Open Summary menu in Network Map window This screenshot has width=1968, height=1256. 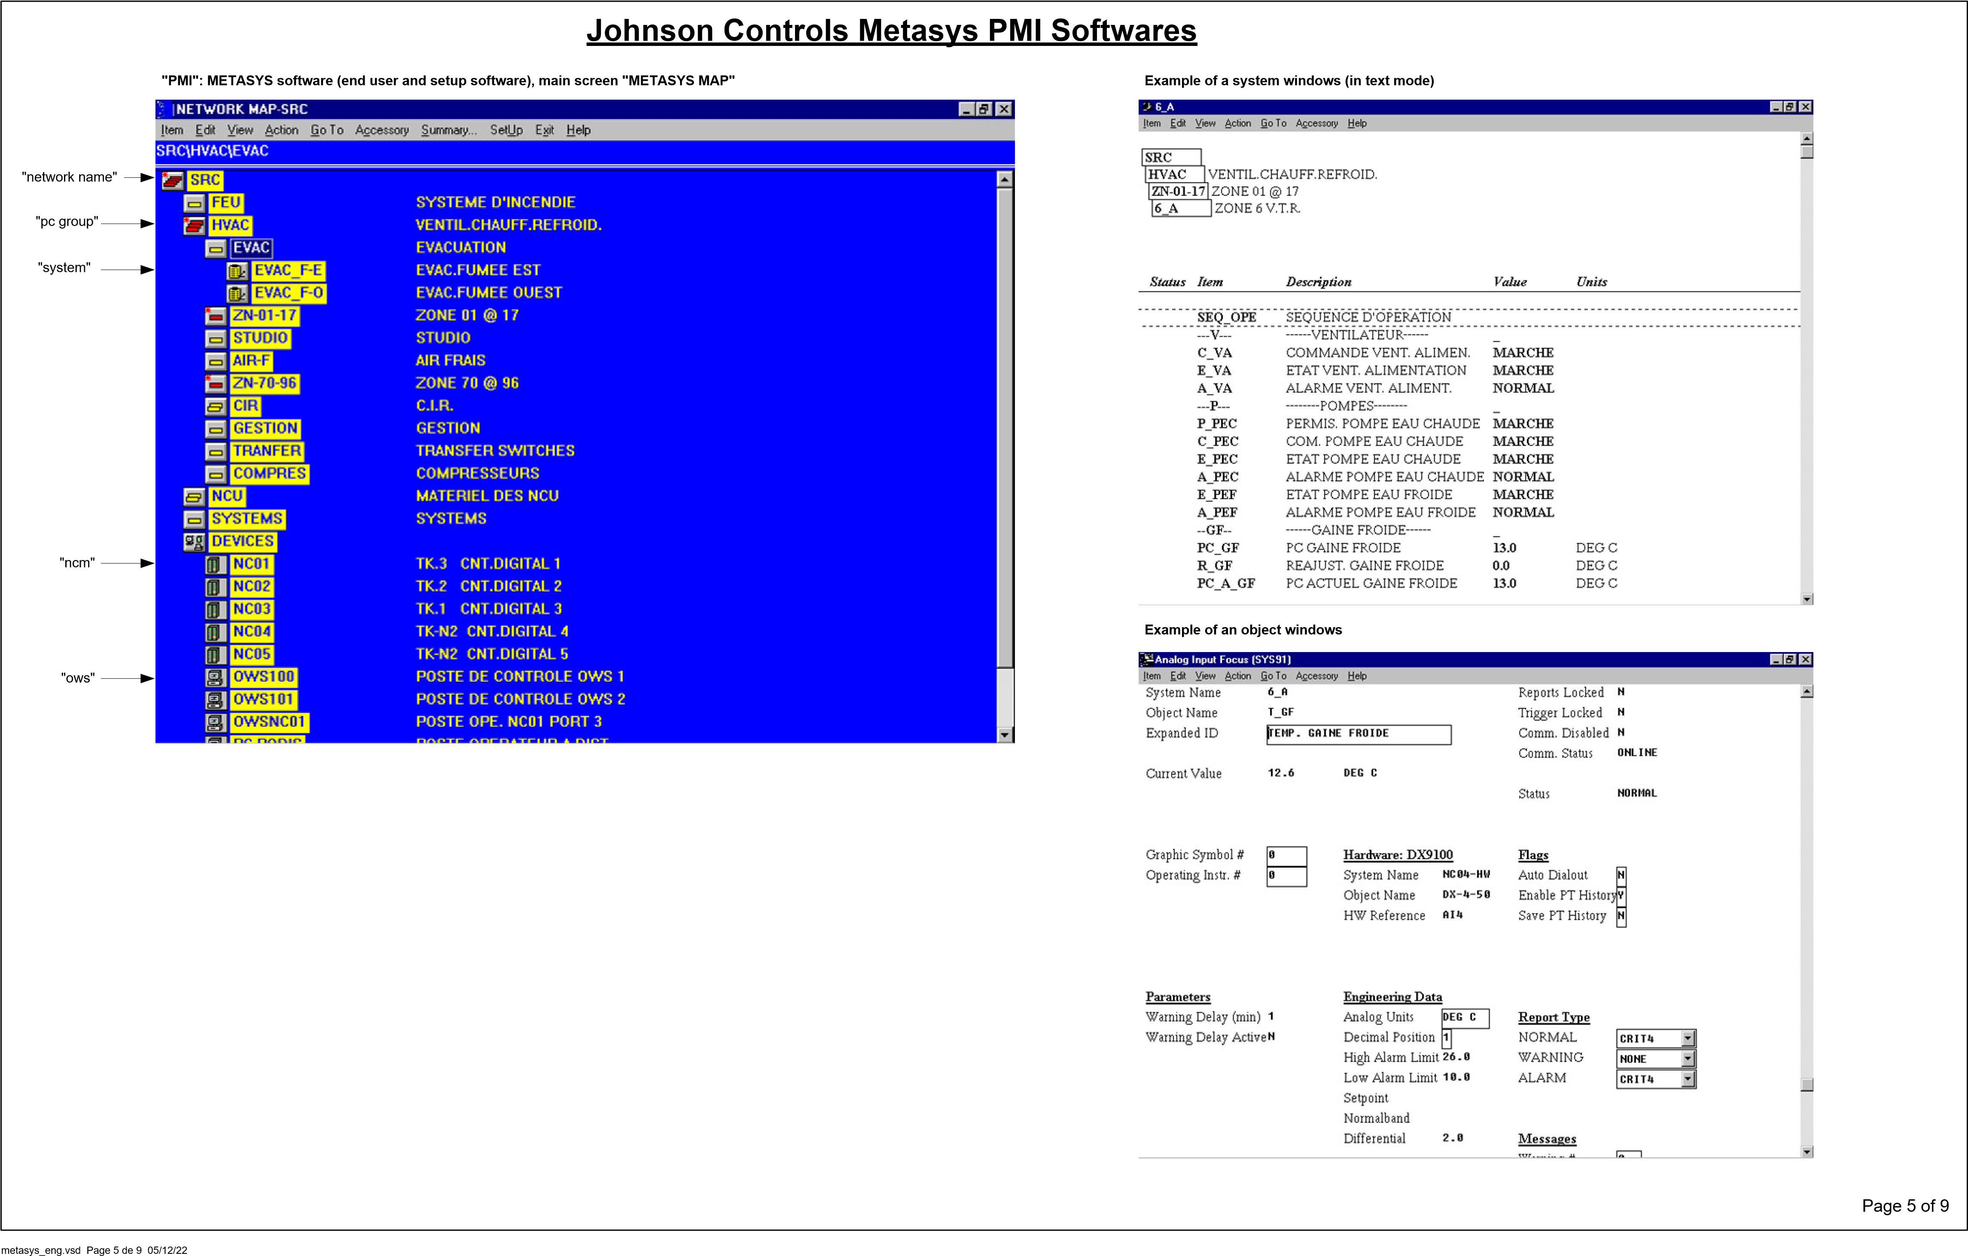coord(449,130)
